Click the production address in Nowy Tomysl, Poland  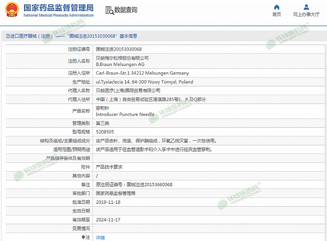coord(144,82)
